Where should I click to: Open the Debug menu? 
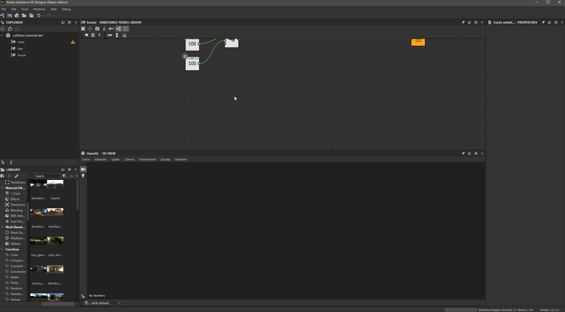[x=66, y=9]
